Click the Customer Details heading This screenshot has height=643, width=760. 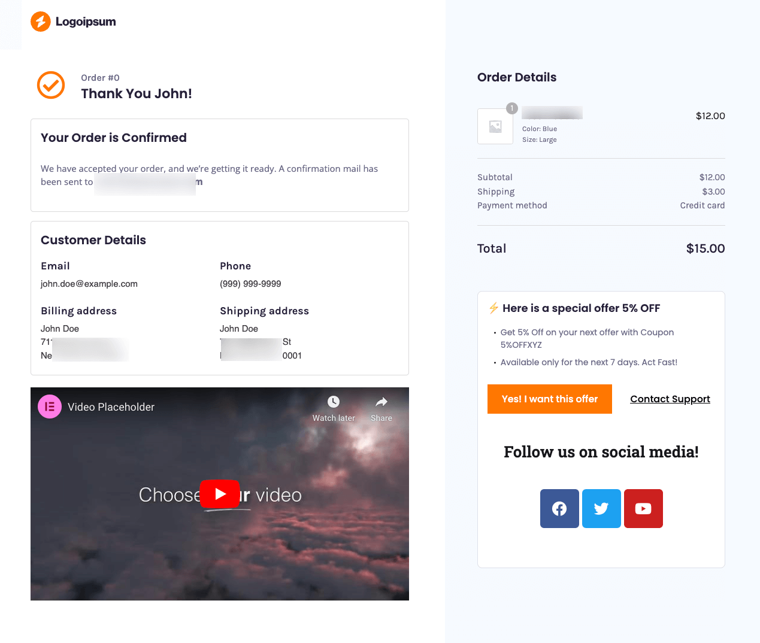point(93,240)
